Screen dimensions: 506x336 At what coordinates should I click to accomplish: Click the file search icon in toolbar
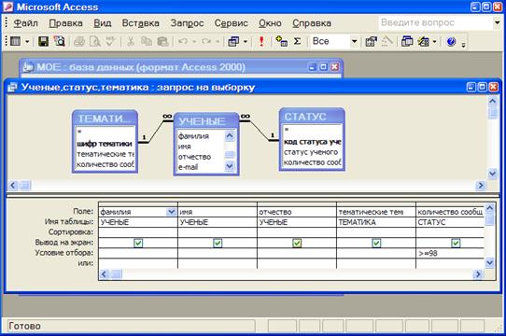(x=59, y=41)
